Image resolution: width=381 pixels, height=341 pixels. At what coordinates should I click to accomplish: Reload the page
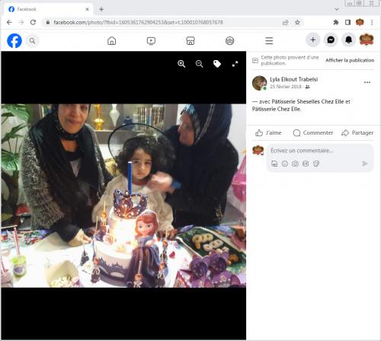tap(33, 22)
